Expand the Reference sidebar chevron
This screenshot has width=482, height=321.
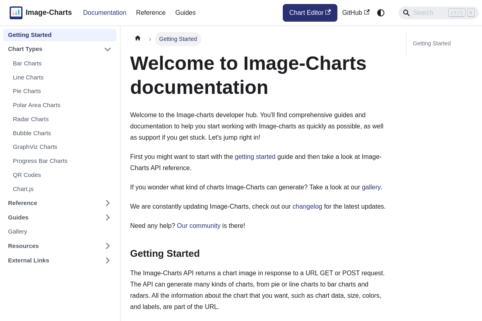click(x=108, y=203)
